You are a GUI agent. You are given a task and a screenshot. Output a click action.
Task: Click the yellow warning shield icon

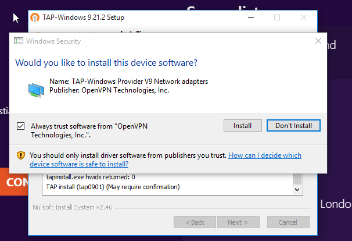(21, 155)
